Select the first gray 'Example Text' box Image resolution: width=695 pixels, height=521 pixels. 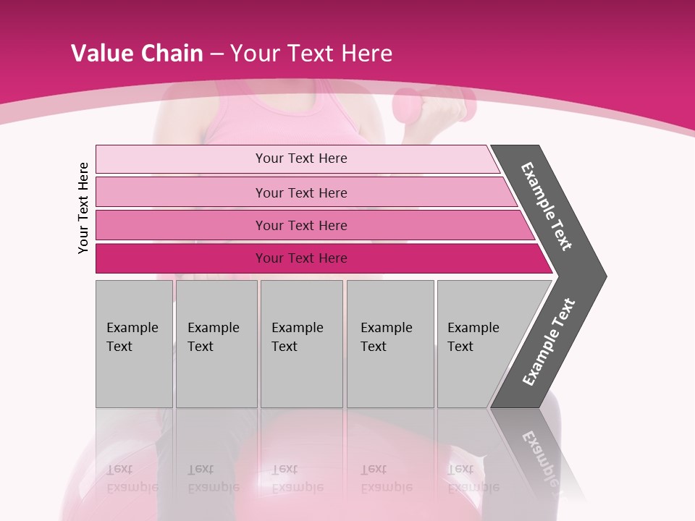pyautogui.click(x=135, y=344)
